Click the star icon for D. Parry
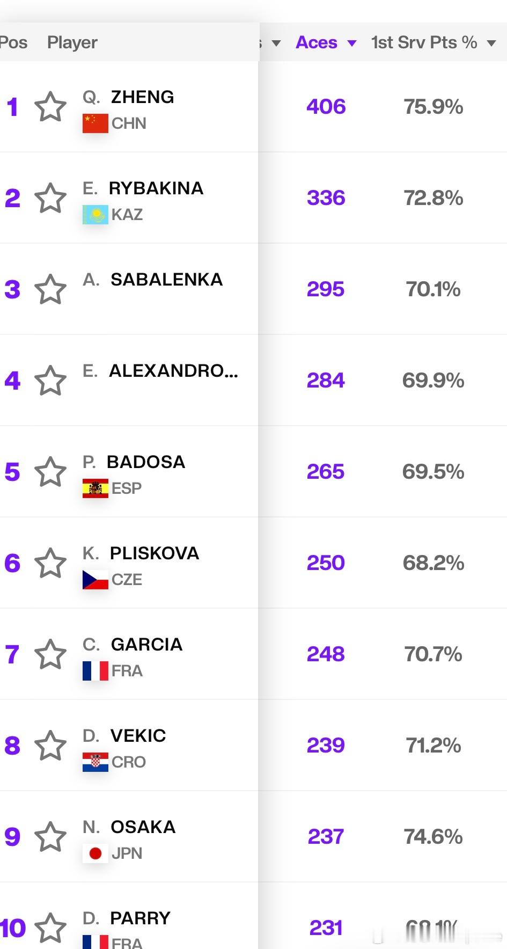The width and height of the screenshot is (507, 949). [50, 928]
